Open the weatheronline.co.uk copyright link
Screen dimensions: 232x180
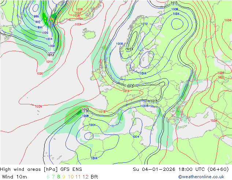201,177
